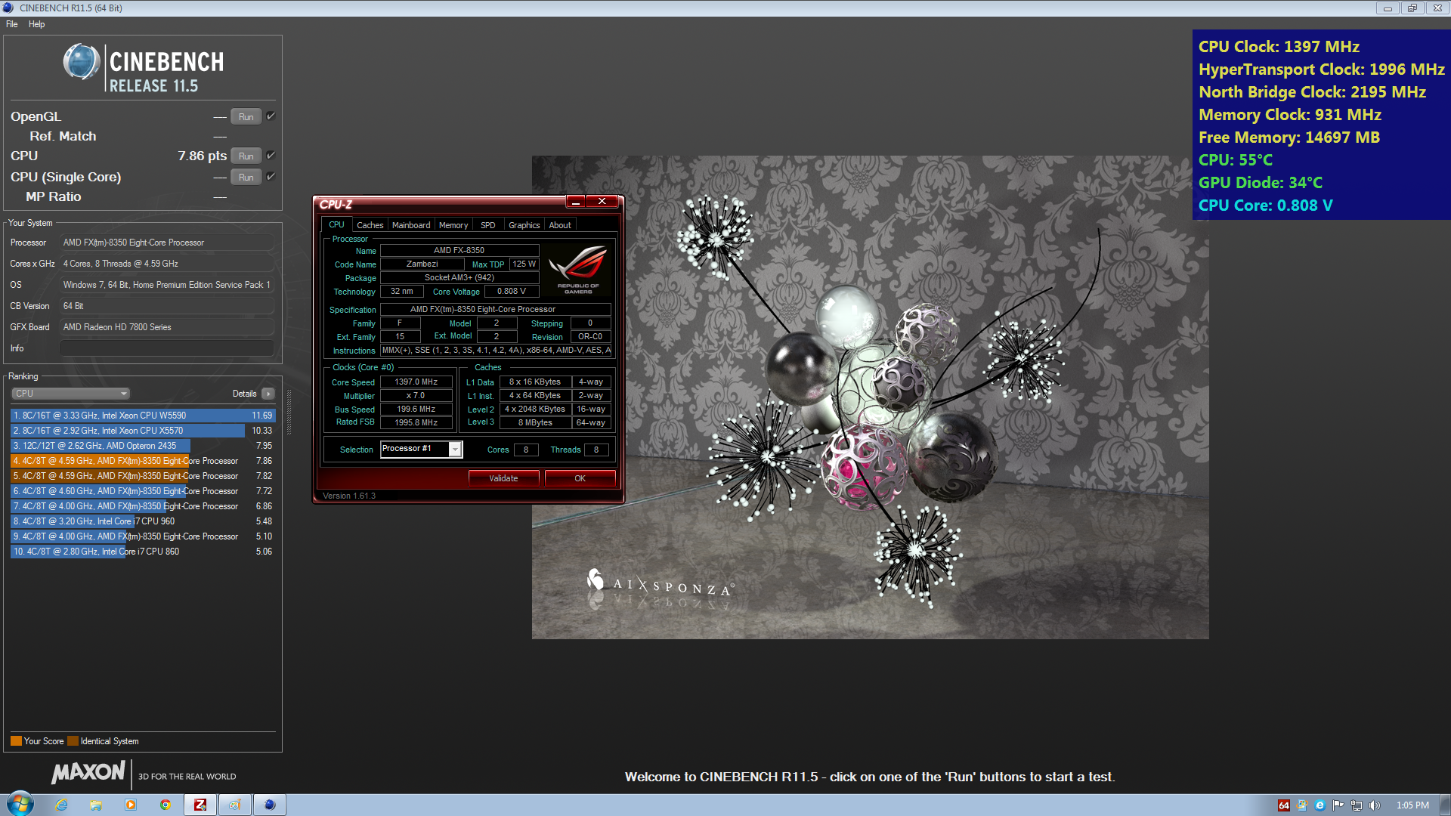
Task: Toggle the CPU test checkbox
Action: [271, 156]
